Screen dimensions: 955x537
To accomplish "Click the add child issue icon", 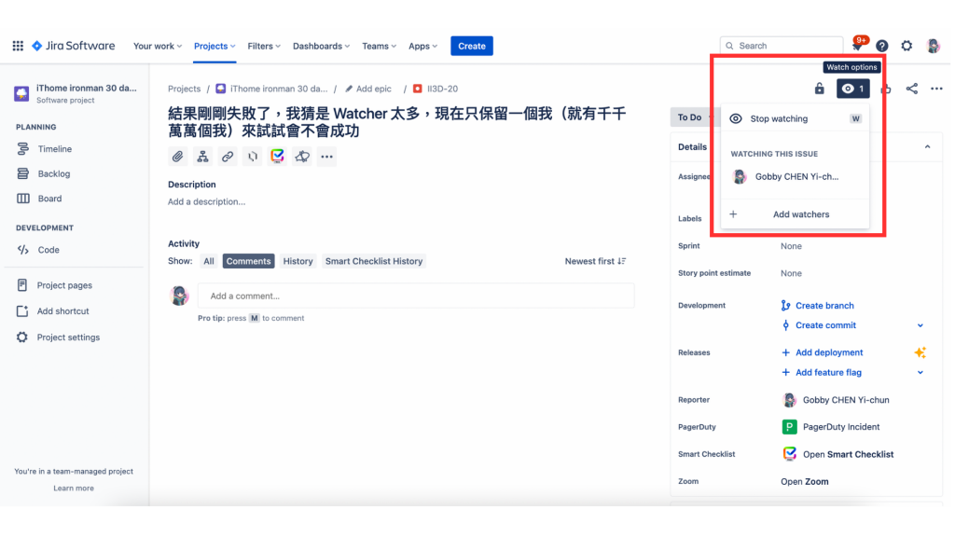I will 202,157.
